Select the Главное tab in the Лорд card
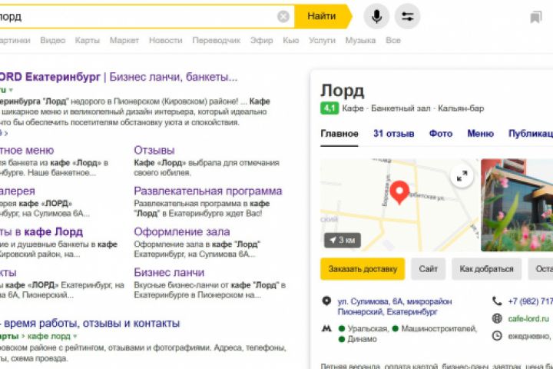553x369 pixels. [339, 134]
